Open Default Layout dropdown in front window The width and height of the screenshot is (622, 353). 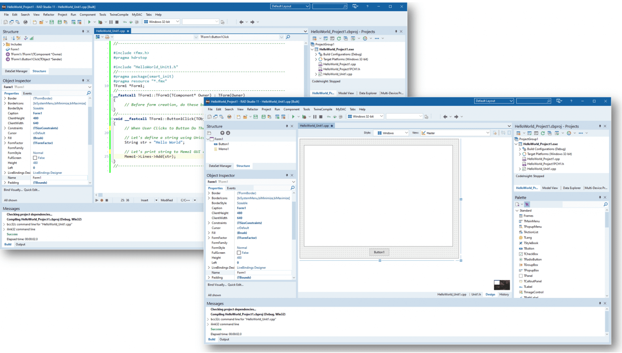494,101
